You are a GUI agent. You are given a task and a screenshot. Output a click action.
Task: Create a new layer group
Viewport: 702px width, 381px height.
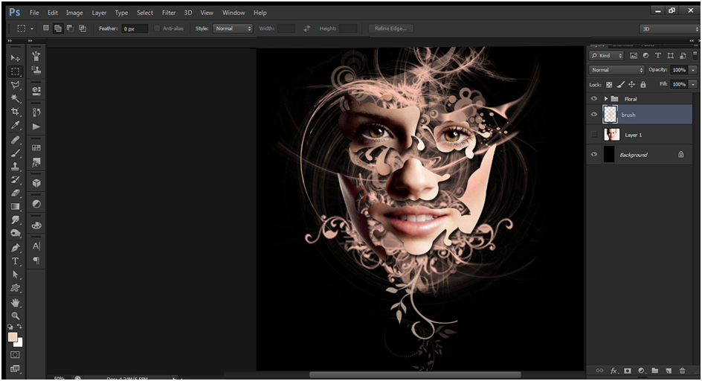point(655,371)
